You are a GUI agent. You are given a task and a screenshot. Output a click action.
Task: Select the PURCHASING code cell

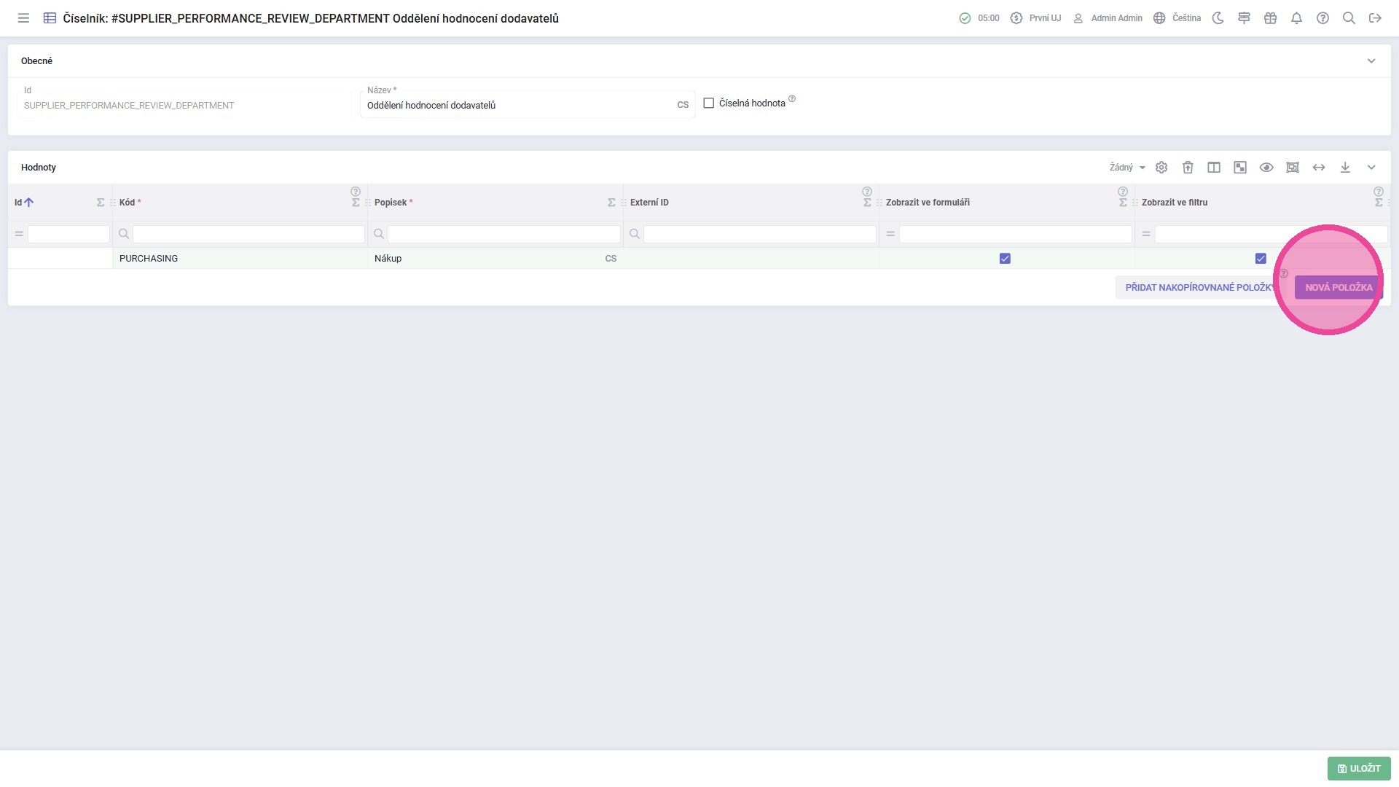pos(240,259)
